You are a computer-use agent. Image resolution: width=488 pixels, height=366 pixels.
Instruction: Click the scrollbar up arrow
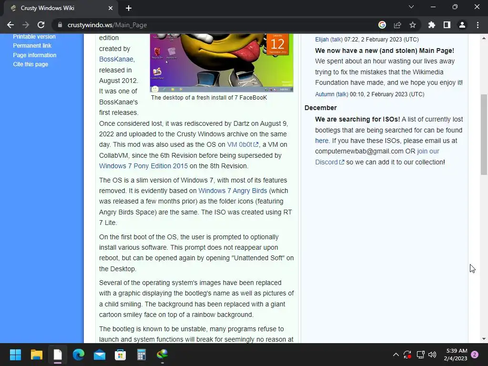point(484,38)
